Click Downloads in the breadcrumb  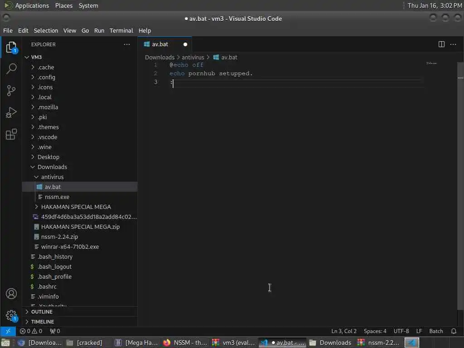tap(159, 58)
